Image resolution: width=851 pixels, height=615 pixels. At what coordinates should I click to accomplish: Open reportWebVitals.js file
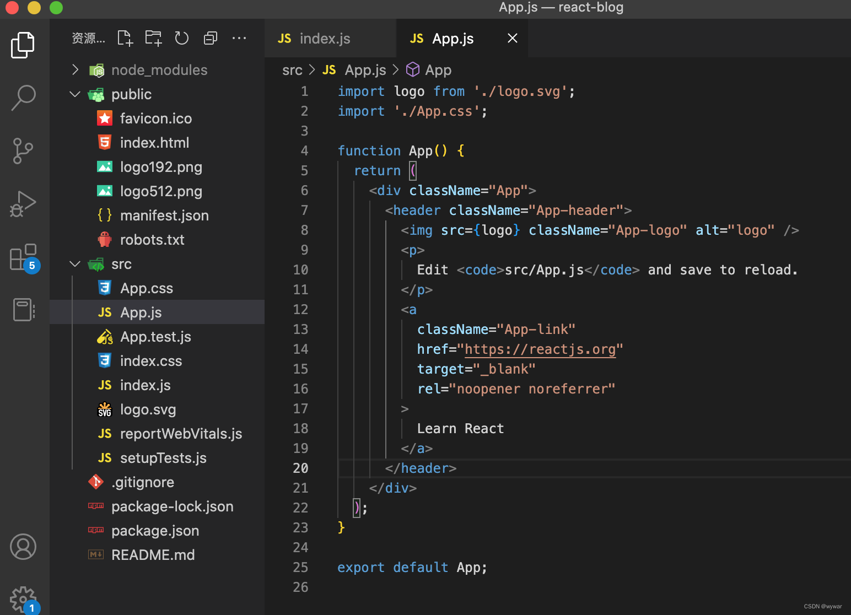(x=157, y=434)
